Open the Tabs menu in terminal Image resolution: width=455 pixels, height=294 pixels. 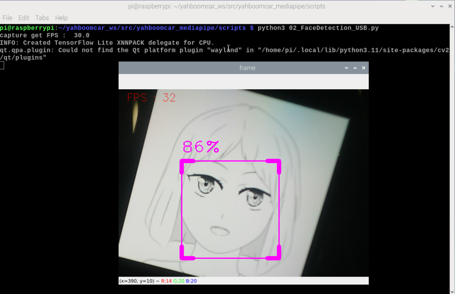tap(42, 18)
